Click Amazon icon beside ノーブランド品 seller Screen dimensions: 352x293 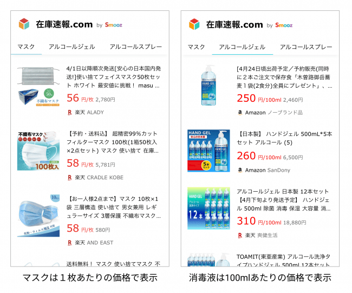(240, 113)
